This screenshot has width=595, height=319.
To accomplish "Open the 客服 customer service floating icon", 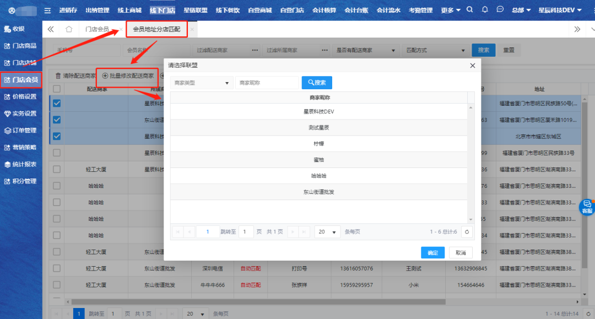I will [x=587, y=207].
